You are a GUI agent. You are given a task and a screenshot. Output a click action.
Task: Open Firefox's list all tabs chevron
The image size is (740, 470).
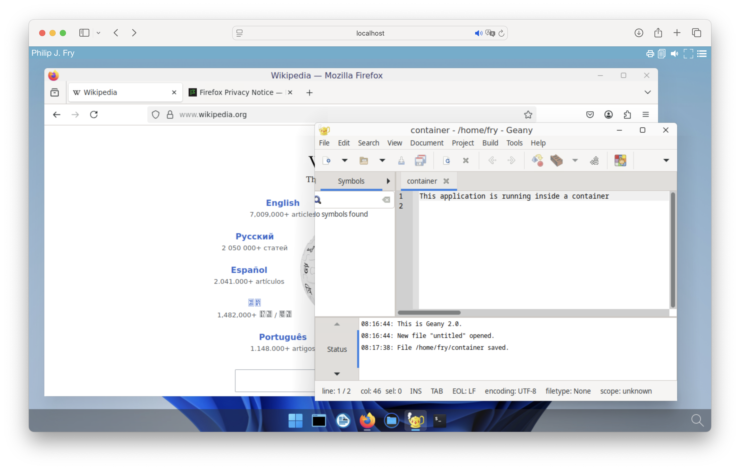647,92
